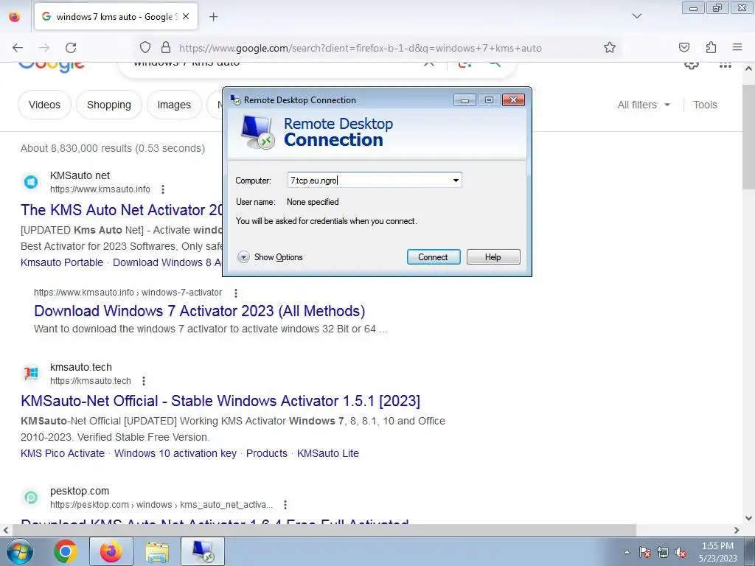755x566 pixels.
Task: Open the KMSauto Lite sitelink
Action: pyautogui.click(x=328, y=453)
